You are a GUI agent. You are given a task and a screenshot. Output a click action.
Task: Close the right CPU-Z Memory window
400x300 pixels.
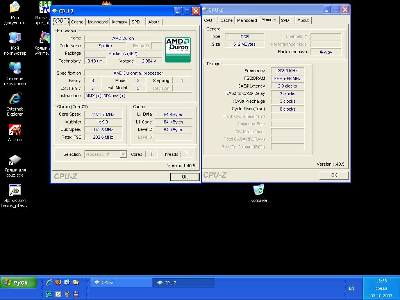345,9
